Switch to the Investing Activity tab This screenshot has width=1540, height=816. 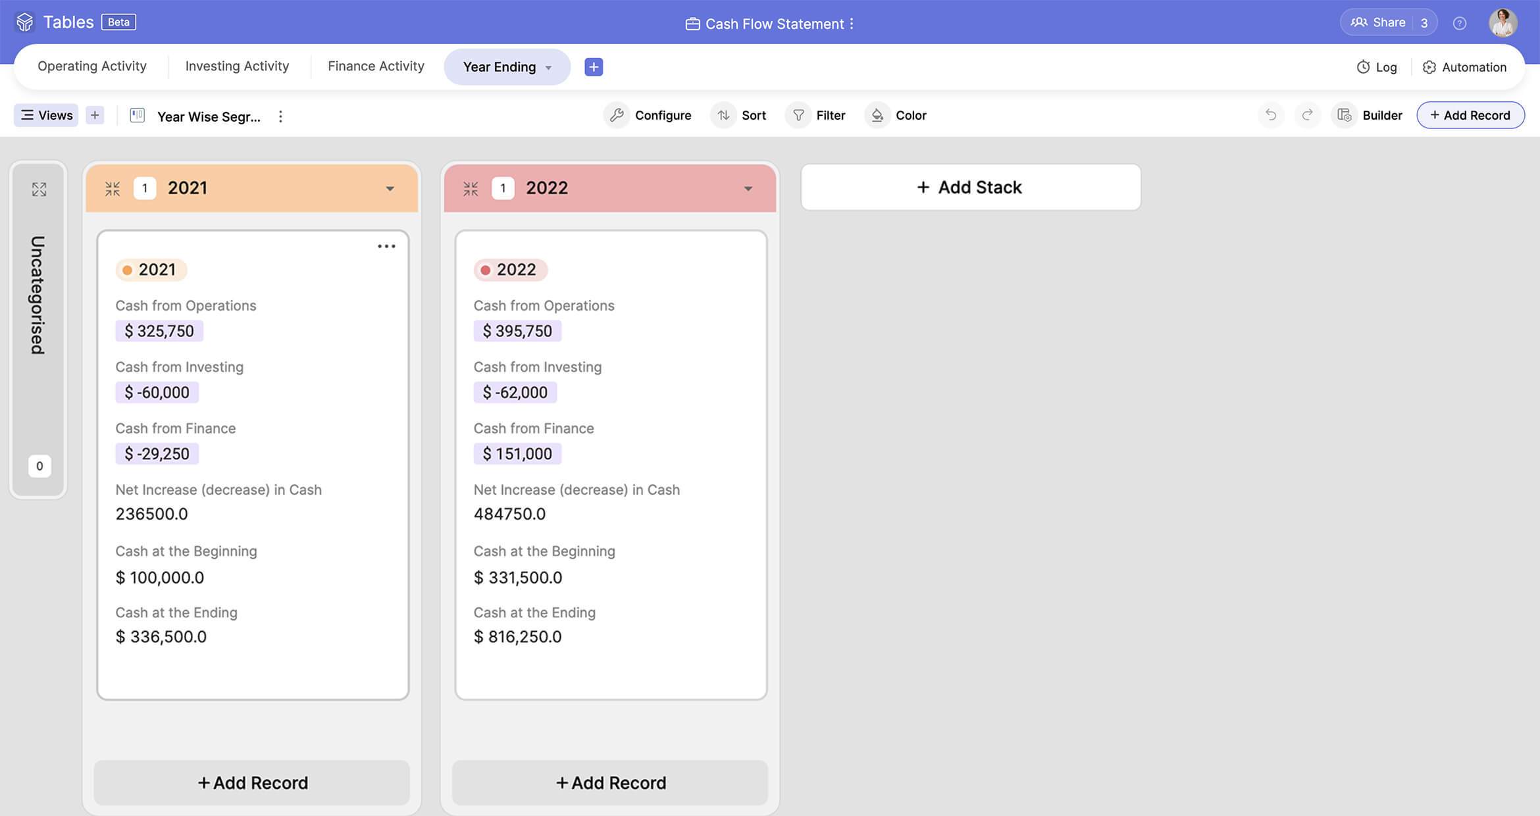click(x=237, y=66)
